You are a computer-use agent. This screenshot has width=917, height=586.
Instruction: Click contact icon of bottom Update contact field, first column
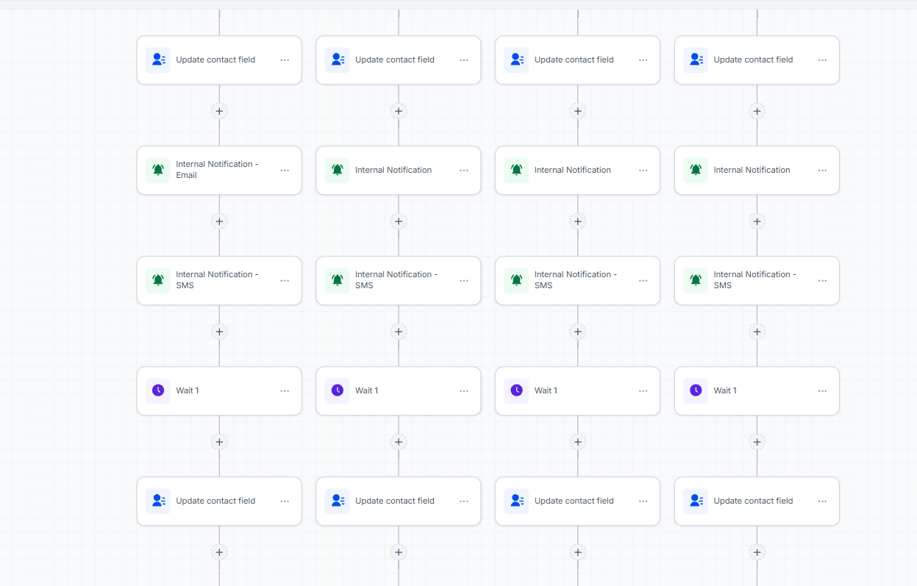coord(158,501)
